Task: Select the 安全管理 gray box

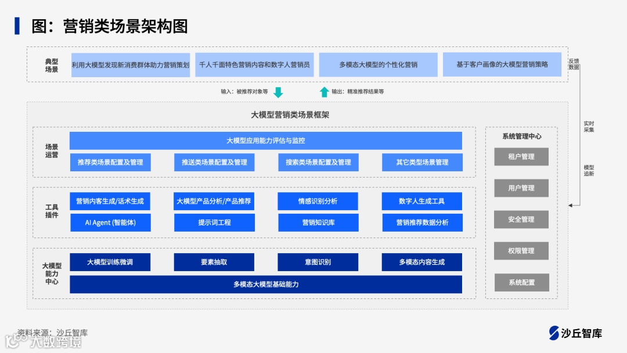Action: coord(521,219)
